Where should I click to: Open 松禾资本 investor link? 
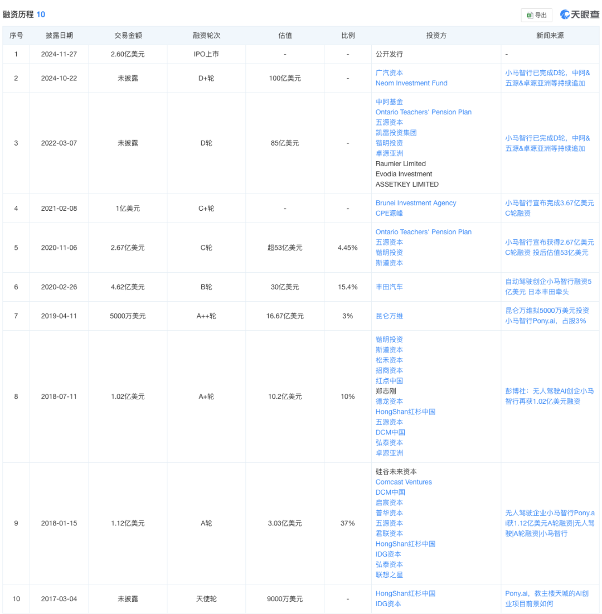tap(389, 360)
